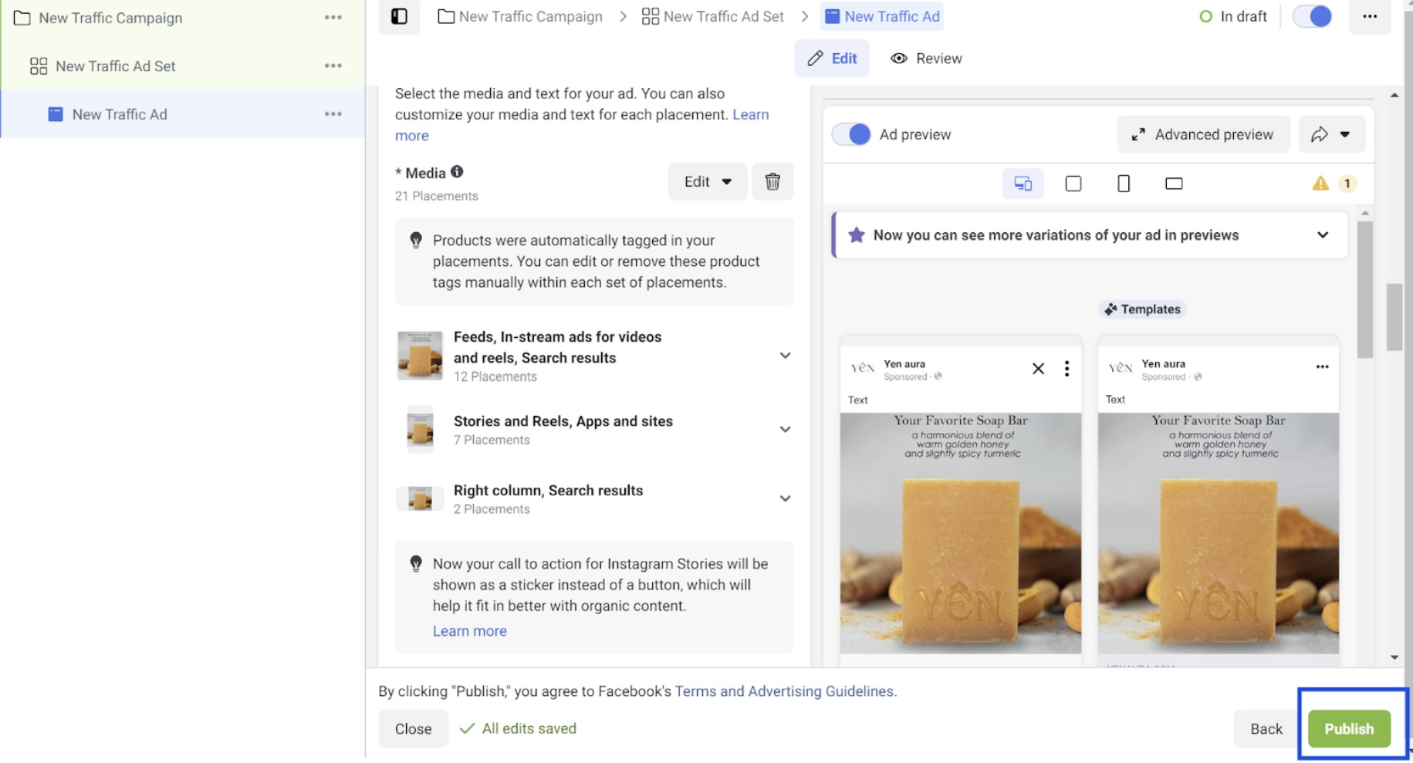The height and width of the screenshot is (763, 1413).
Task: Toggle the Ad preview switch off
Action: 850,133
